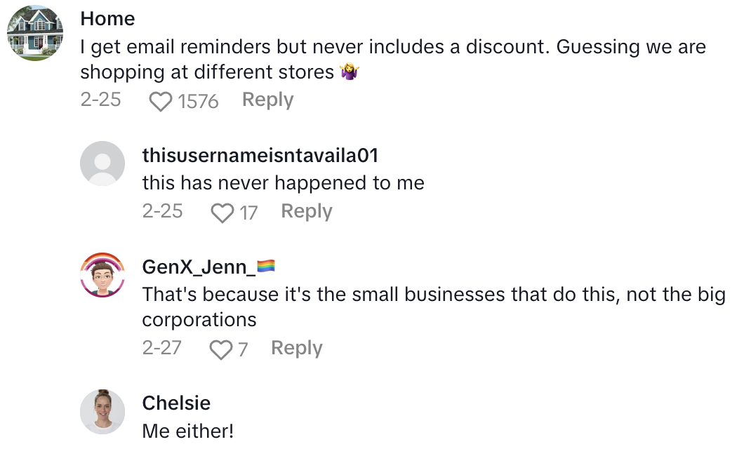Visit thisusernameisntavaila01's profile via username

click(x=260, y=155)
